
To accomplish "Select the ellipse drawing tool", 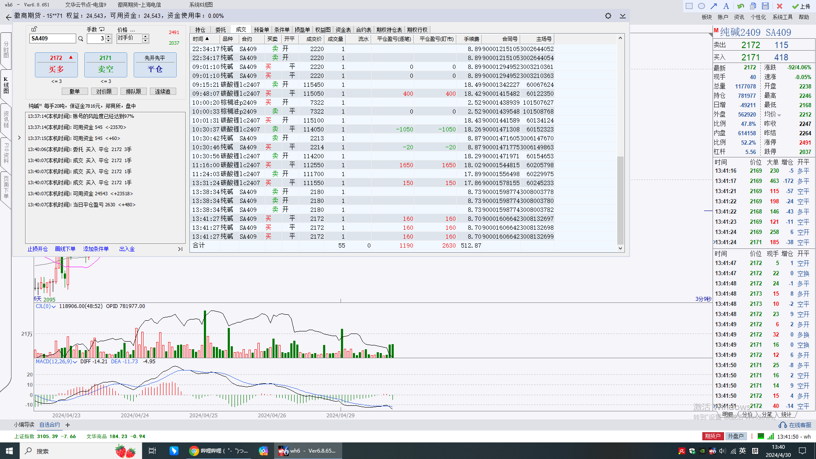I will tap(701, 6).
